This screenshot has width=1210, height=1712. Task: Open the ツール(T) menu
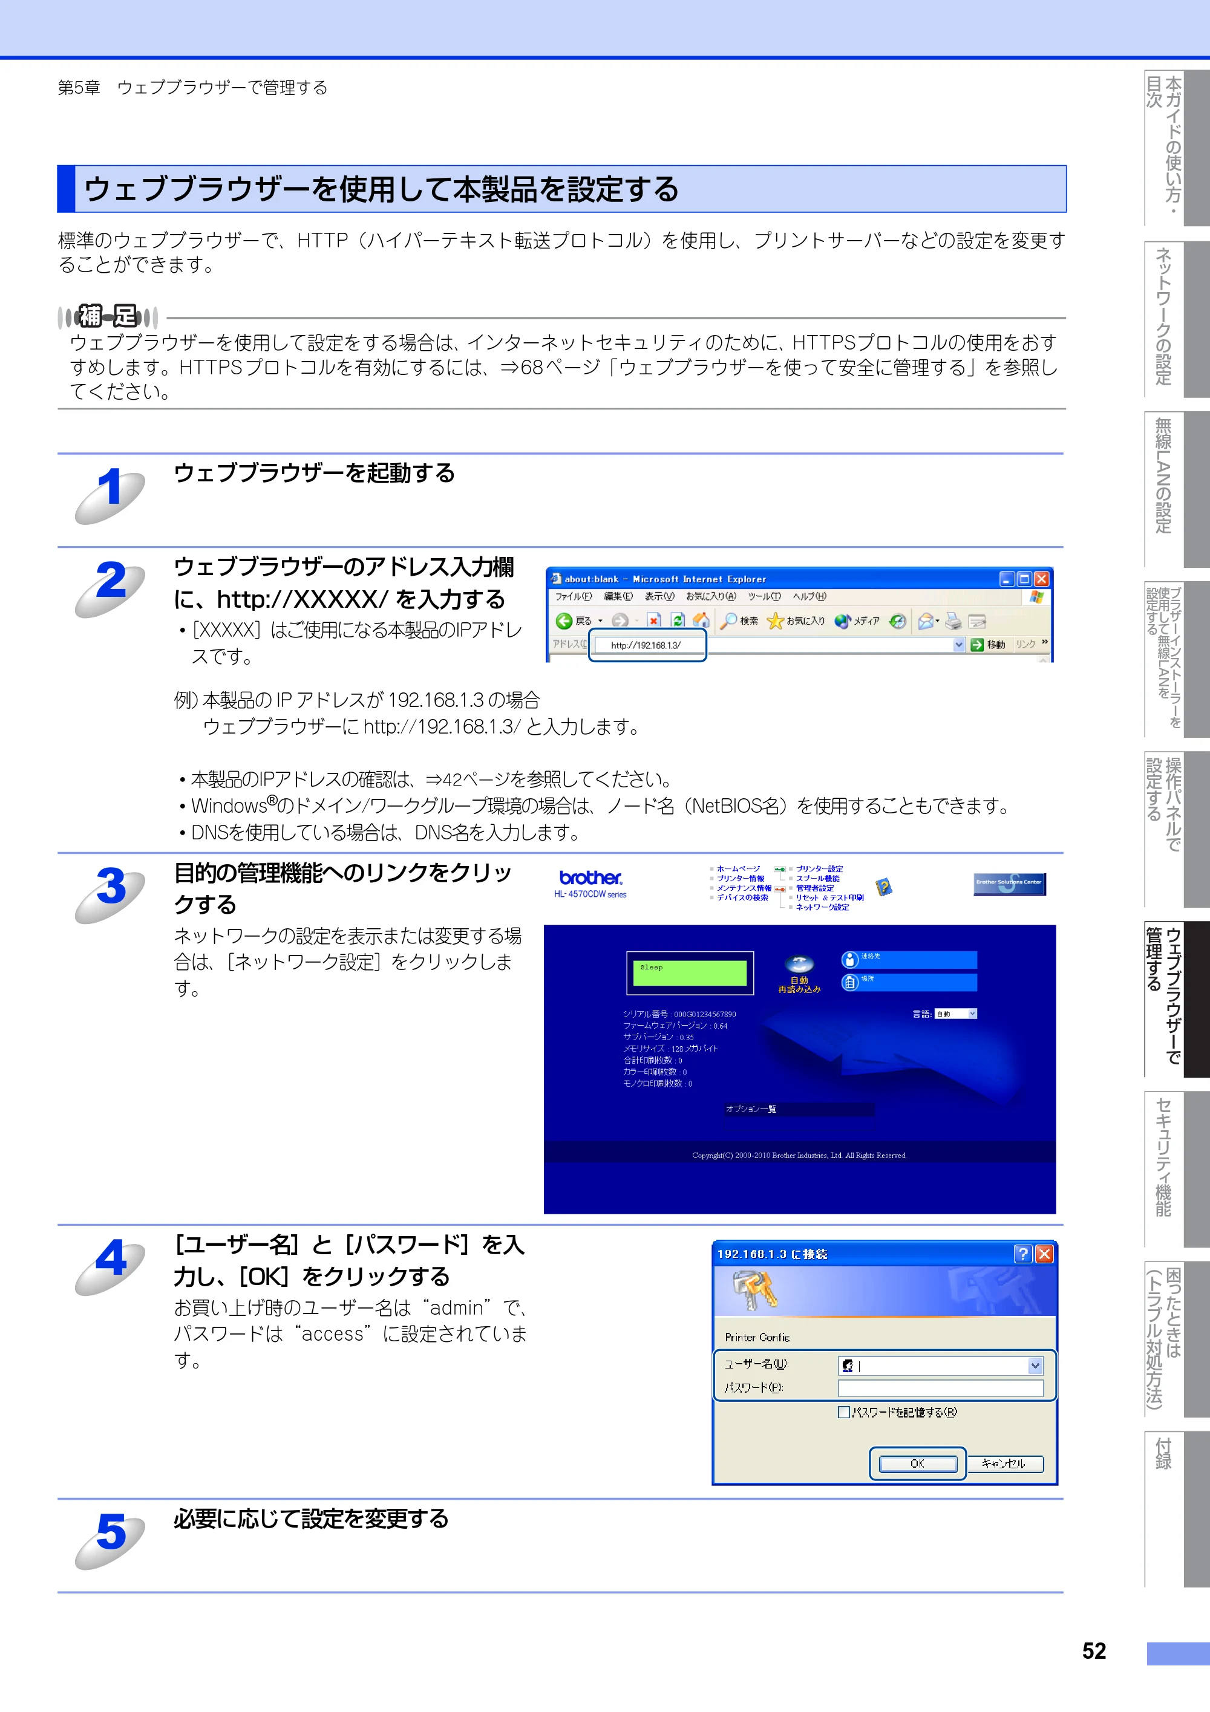click(764, 596)
